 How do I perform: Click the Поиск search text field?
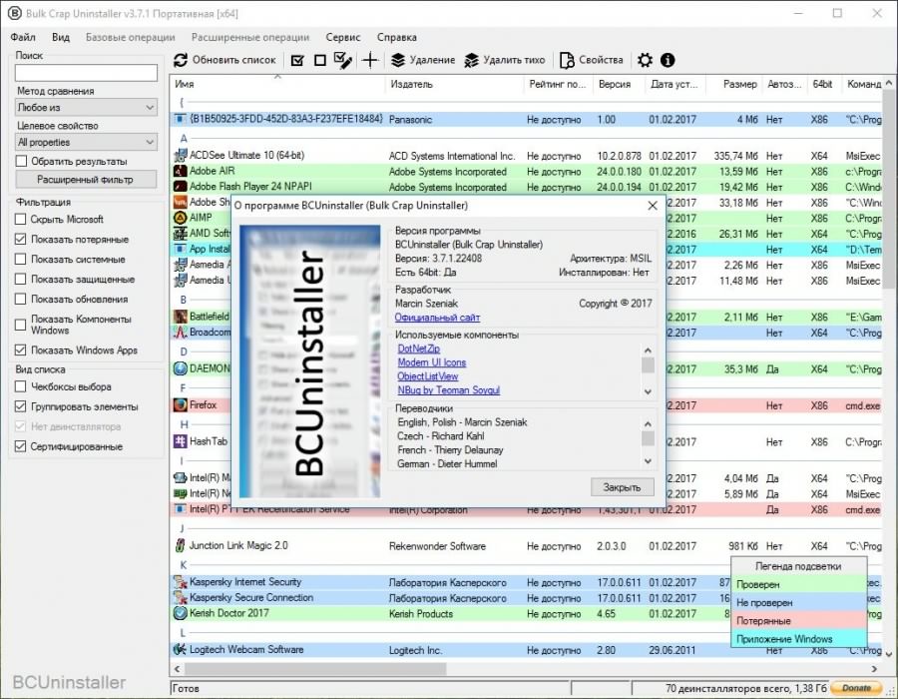coord(86,73)
